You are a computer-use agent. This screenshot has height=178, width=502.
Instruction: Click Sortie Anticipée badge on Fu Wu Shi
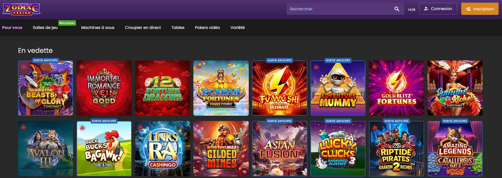(279, 60)
